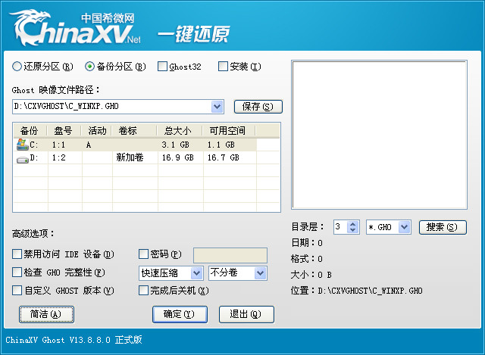Open the *.GHO file type dropdown

tap(404, 227)
